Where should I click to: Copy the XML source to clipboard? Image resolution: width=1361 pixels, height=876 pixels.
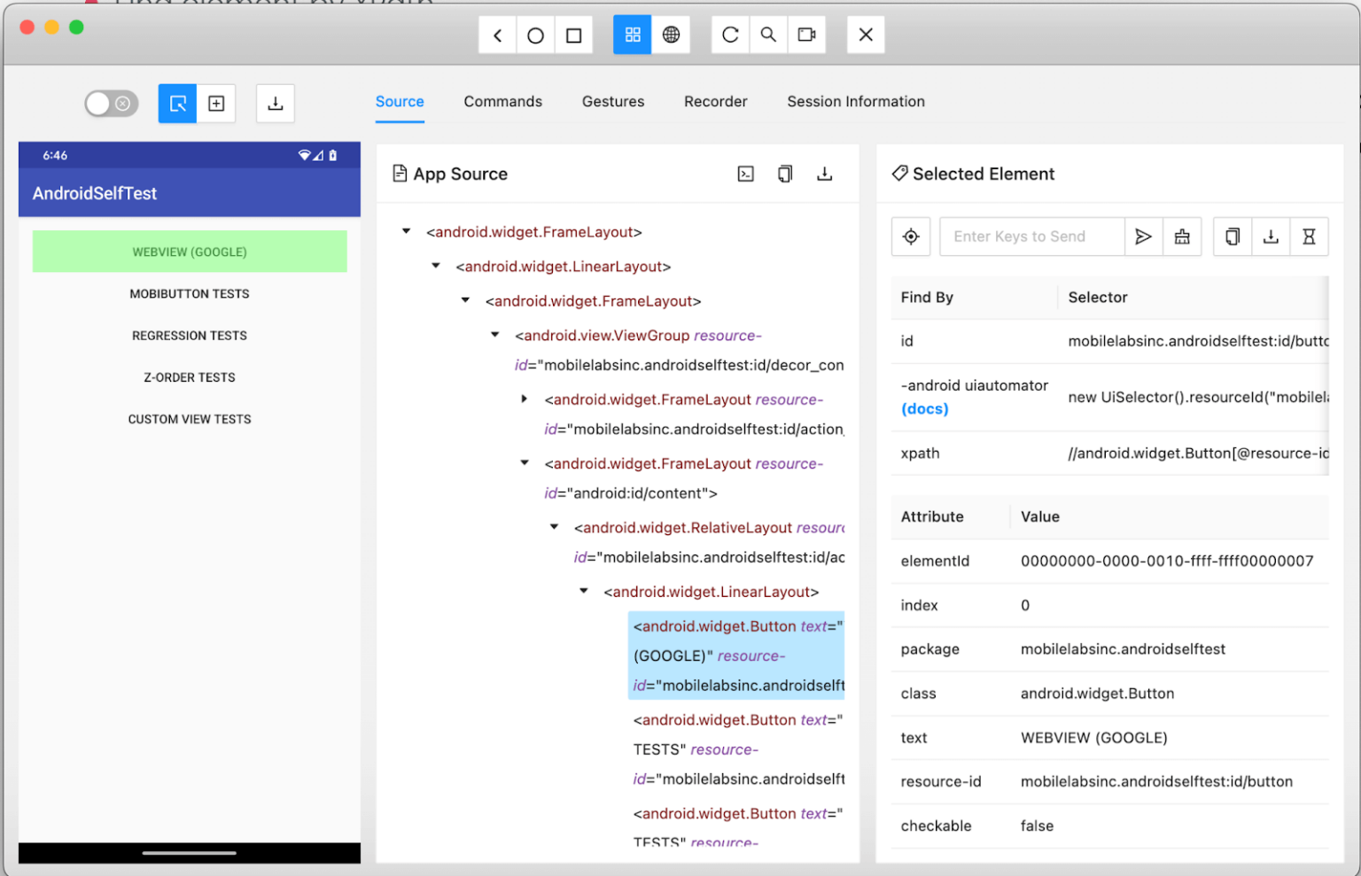785,174
